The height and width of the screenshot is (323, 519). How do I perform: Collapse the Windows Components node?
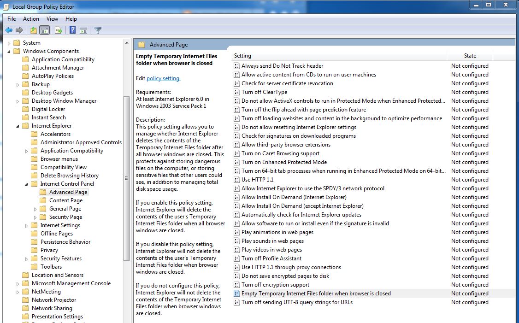(9, 51)
